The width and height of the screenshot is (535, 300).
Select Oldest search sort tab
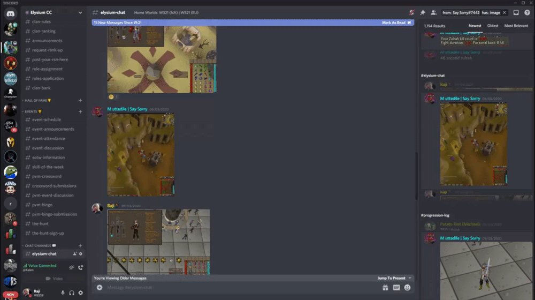(492, 26)
